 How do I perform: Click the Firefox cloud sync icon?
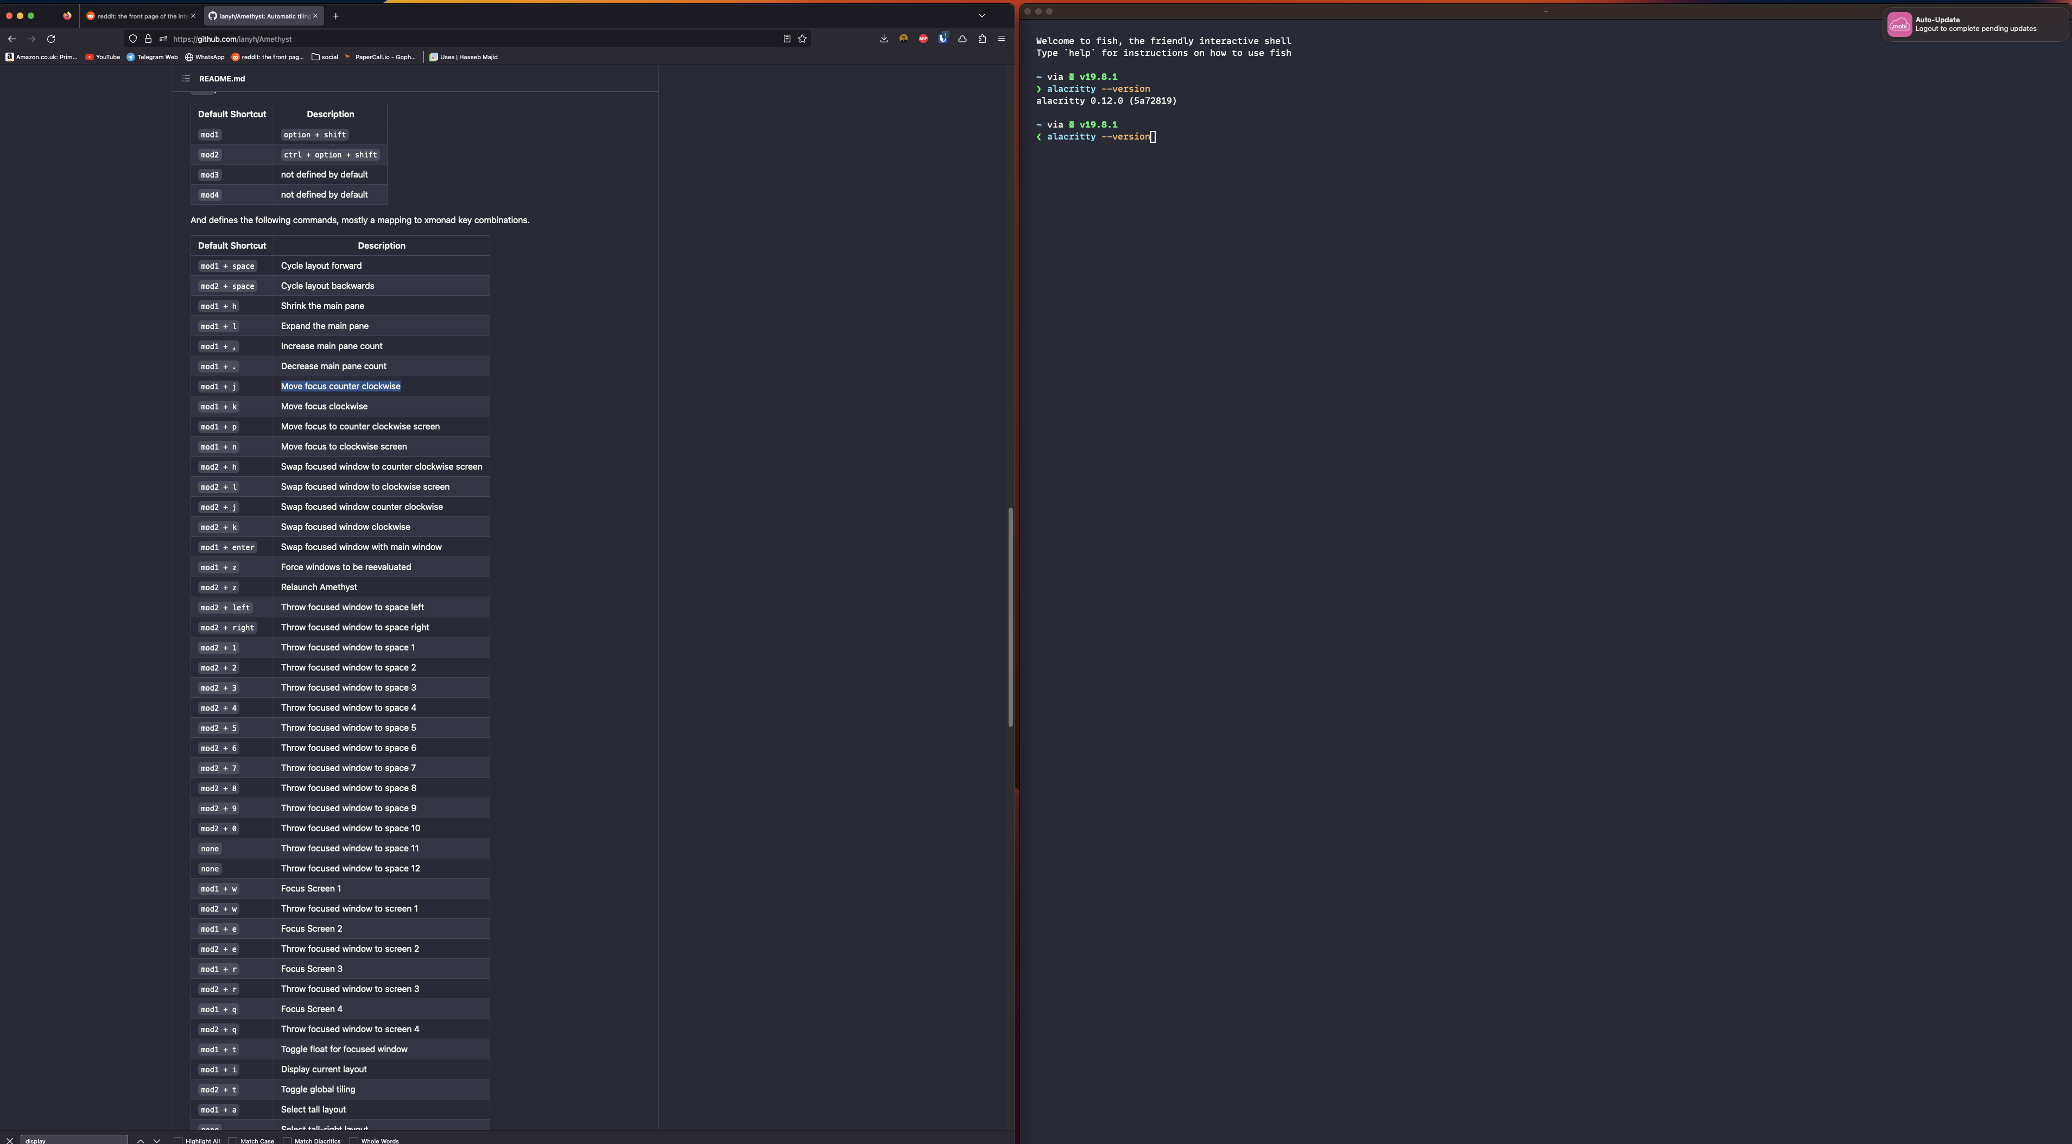962,39
